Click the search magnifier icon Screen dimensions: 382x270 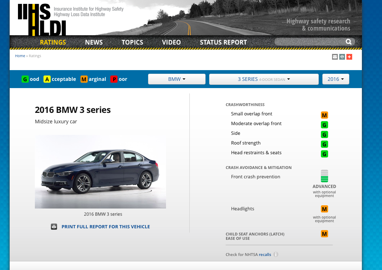(x=349, y=42)
